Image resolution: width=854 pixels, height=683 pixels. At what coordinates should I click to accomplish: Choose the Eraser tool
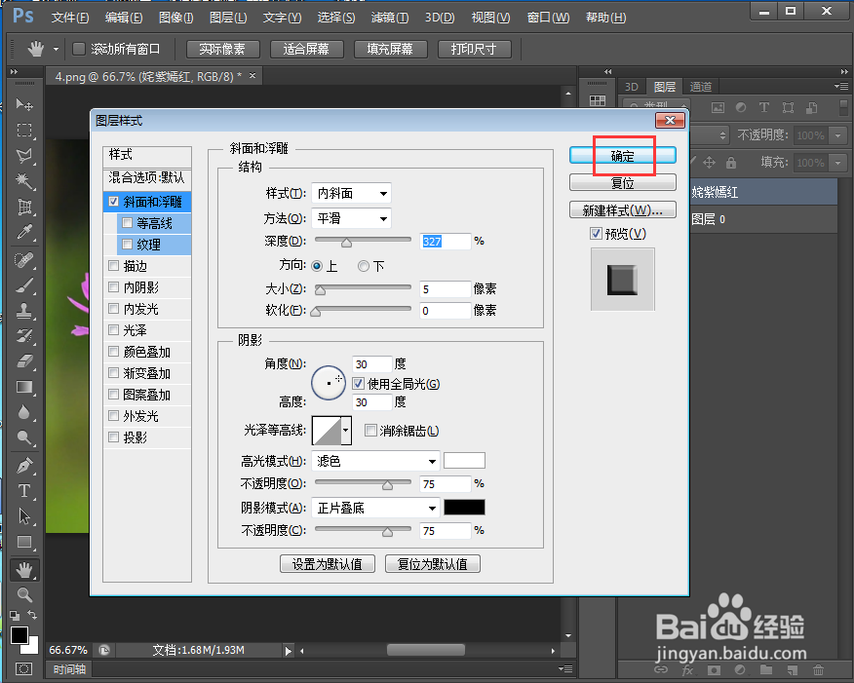click(23, 361)
